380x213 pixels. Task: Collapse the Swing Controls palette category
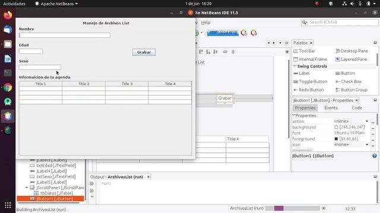[294, 66]
